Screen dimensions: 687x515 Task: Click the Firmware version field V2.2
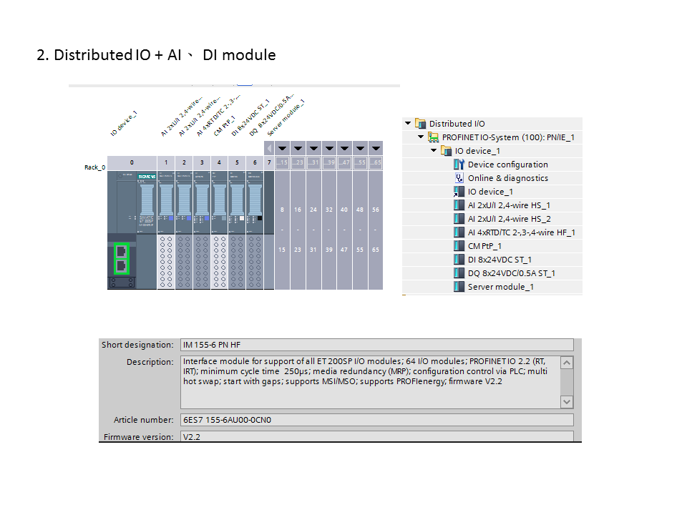[377, 436]
